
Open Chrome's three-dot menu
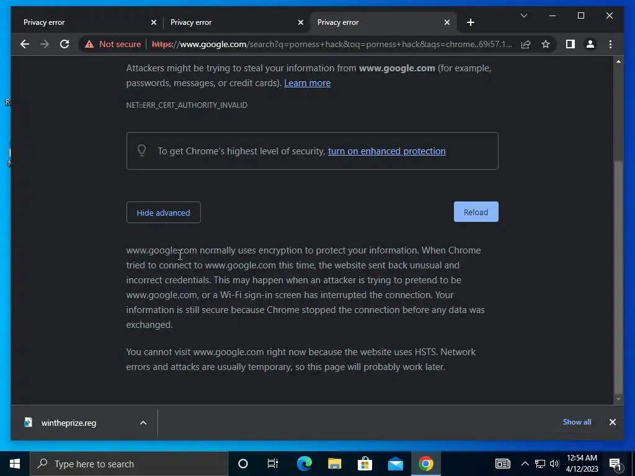610,44
